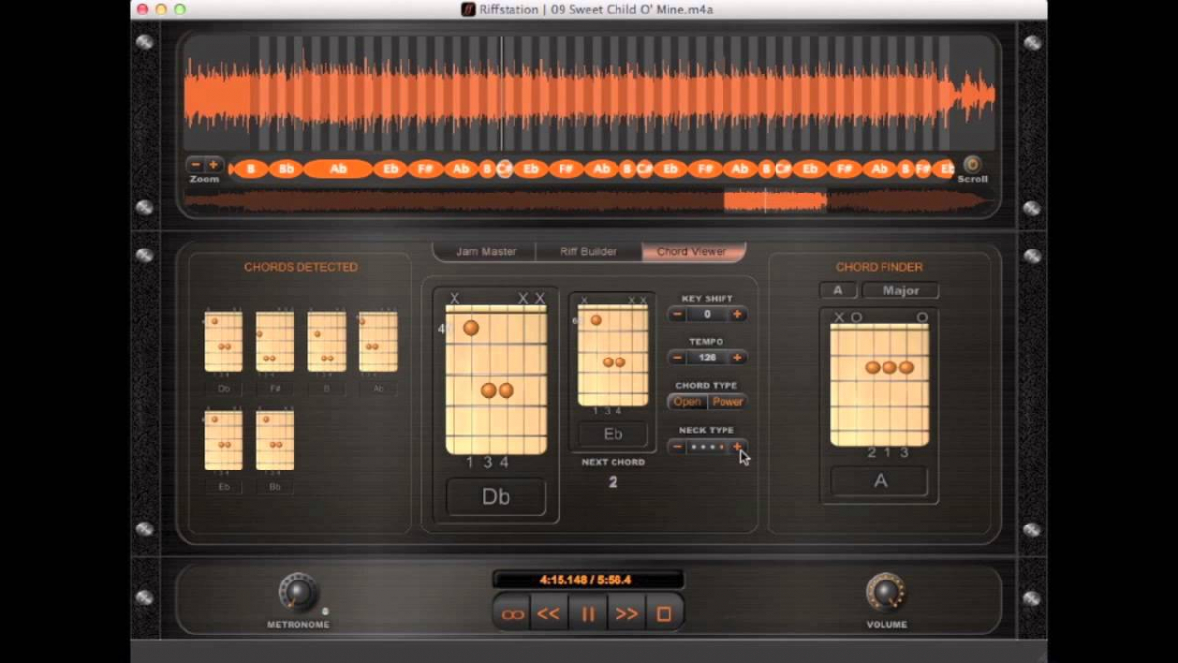Toggle the metronome indicator light
This screenshot has height=663, width=1178.
tap(325, 611)
